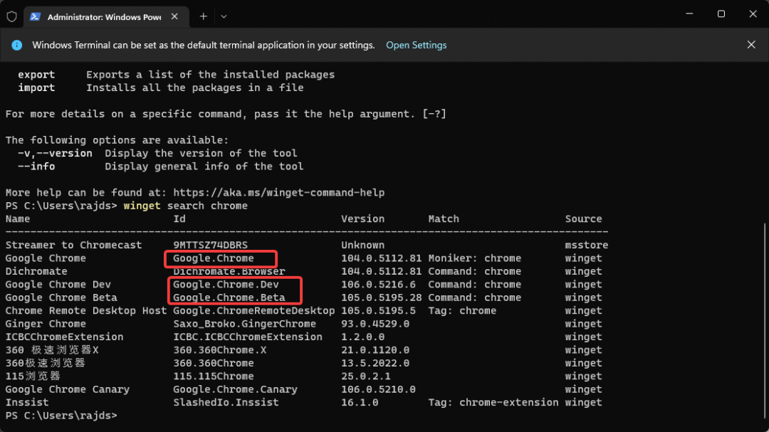Close the Administrator: Windows PowerShell tab
The height and width of the screenshot is (432, 769).
pyautogui.click(x=174, y=16)
